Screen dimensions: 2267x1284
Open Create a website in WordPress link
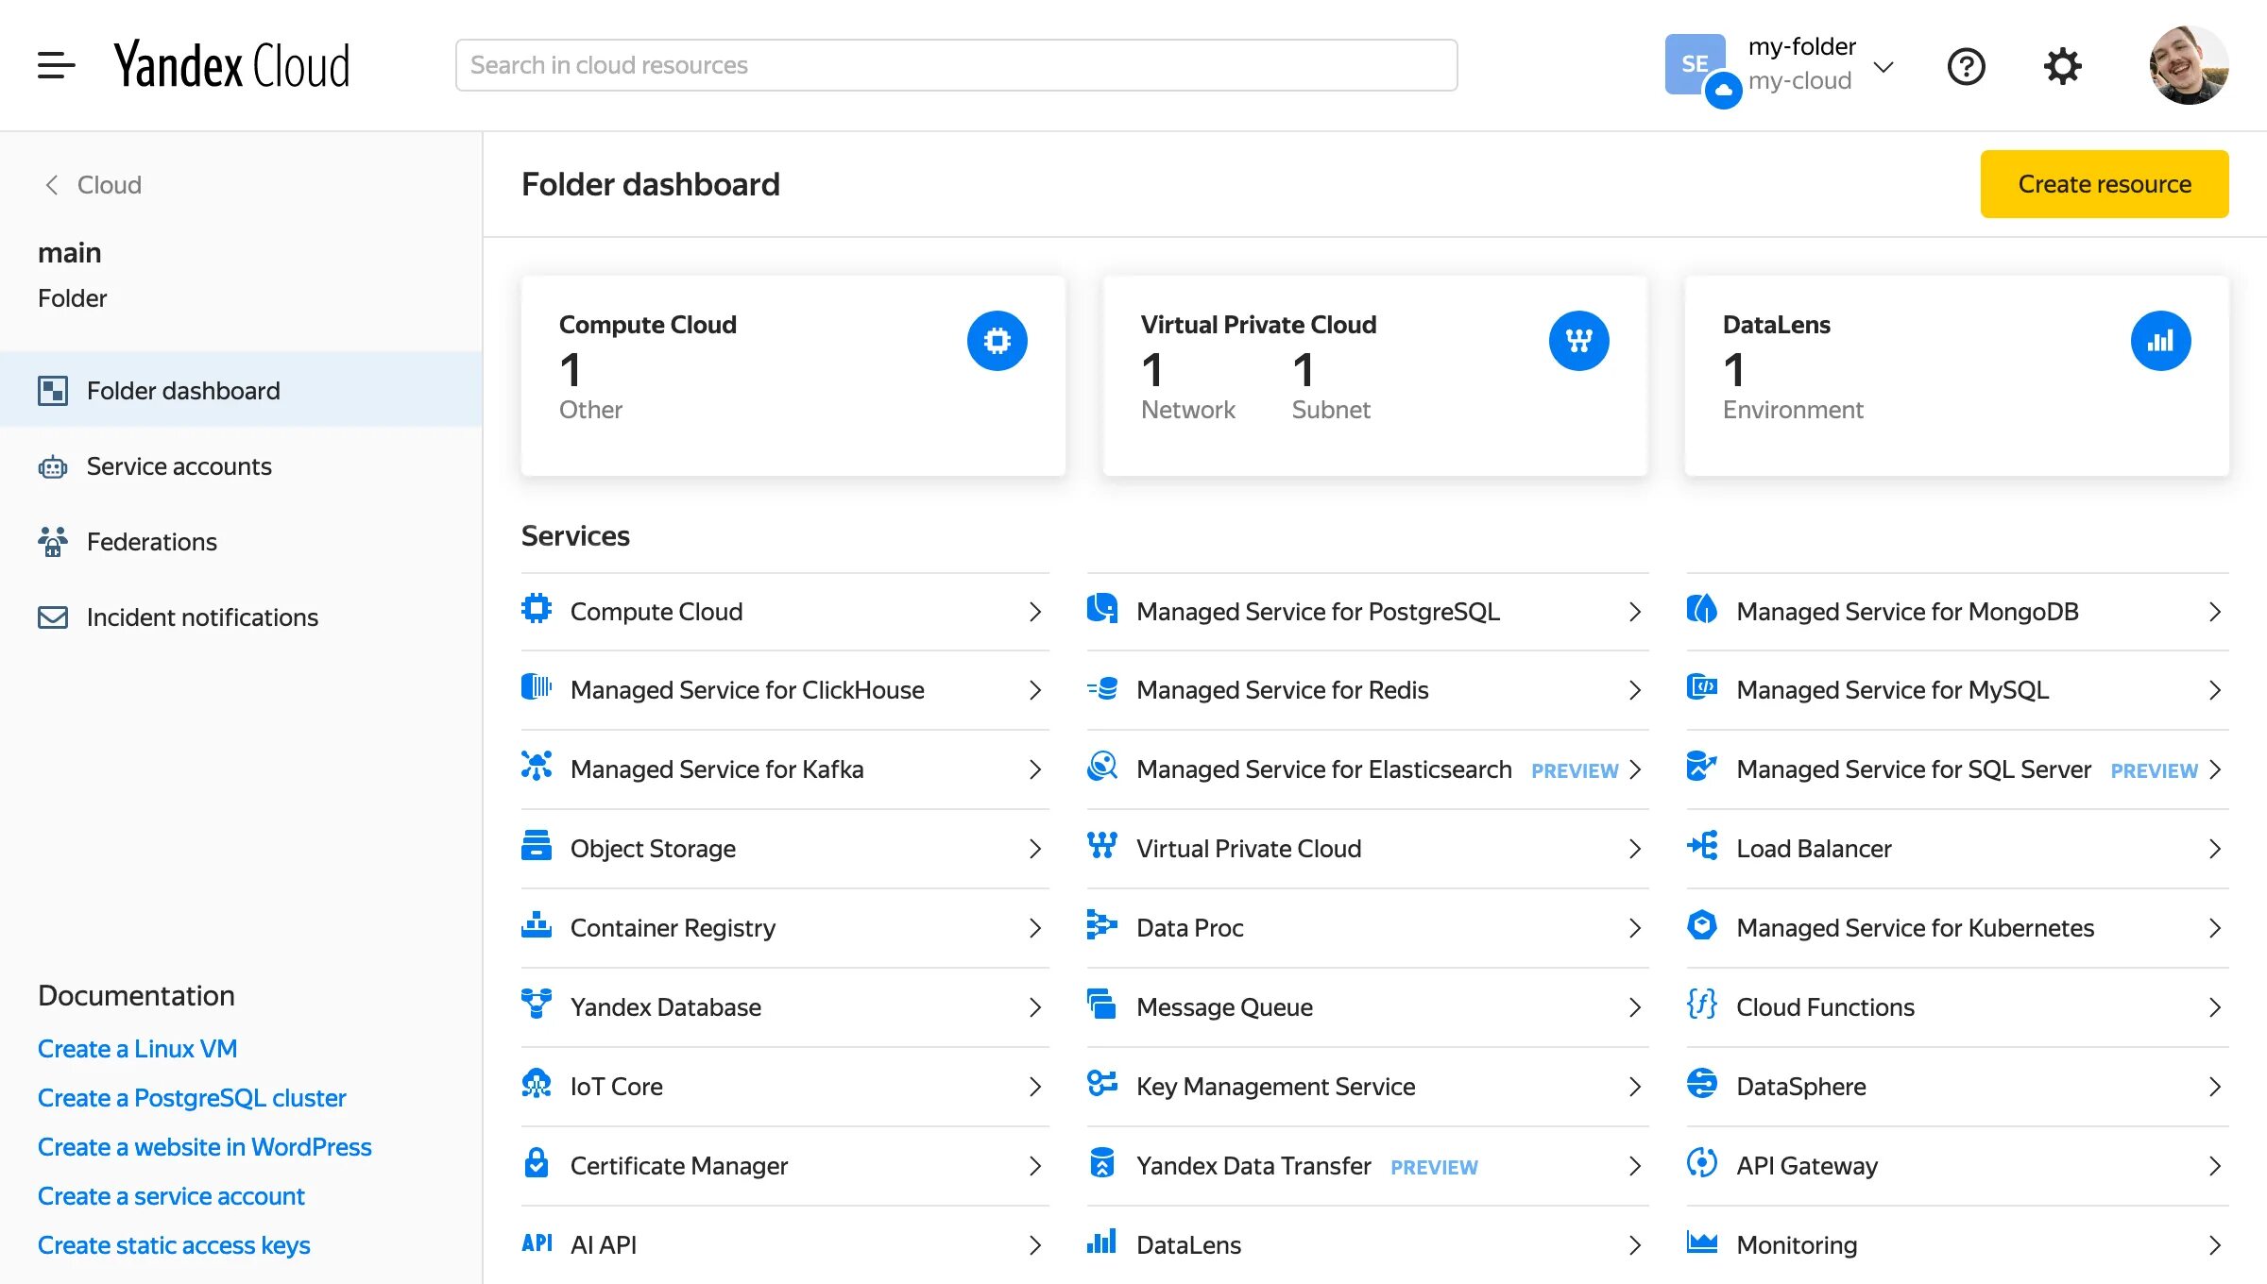click(x=204, y=1146)
